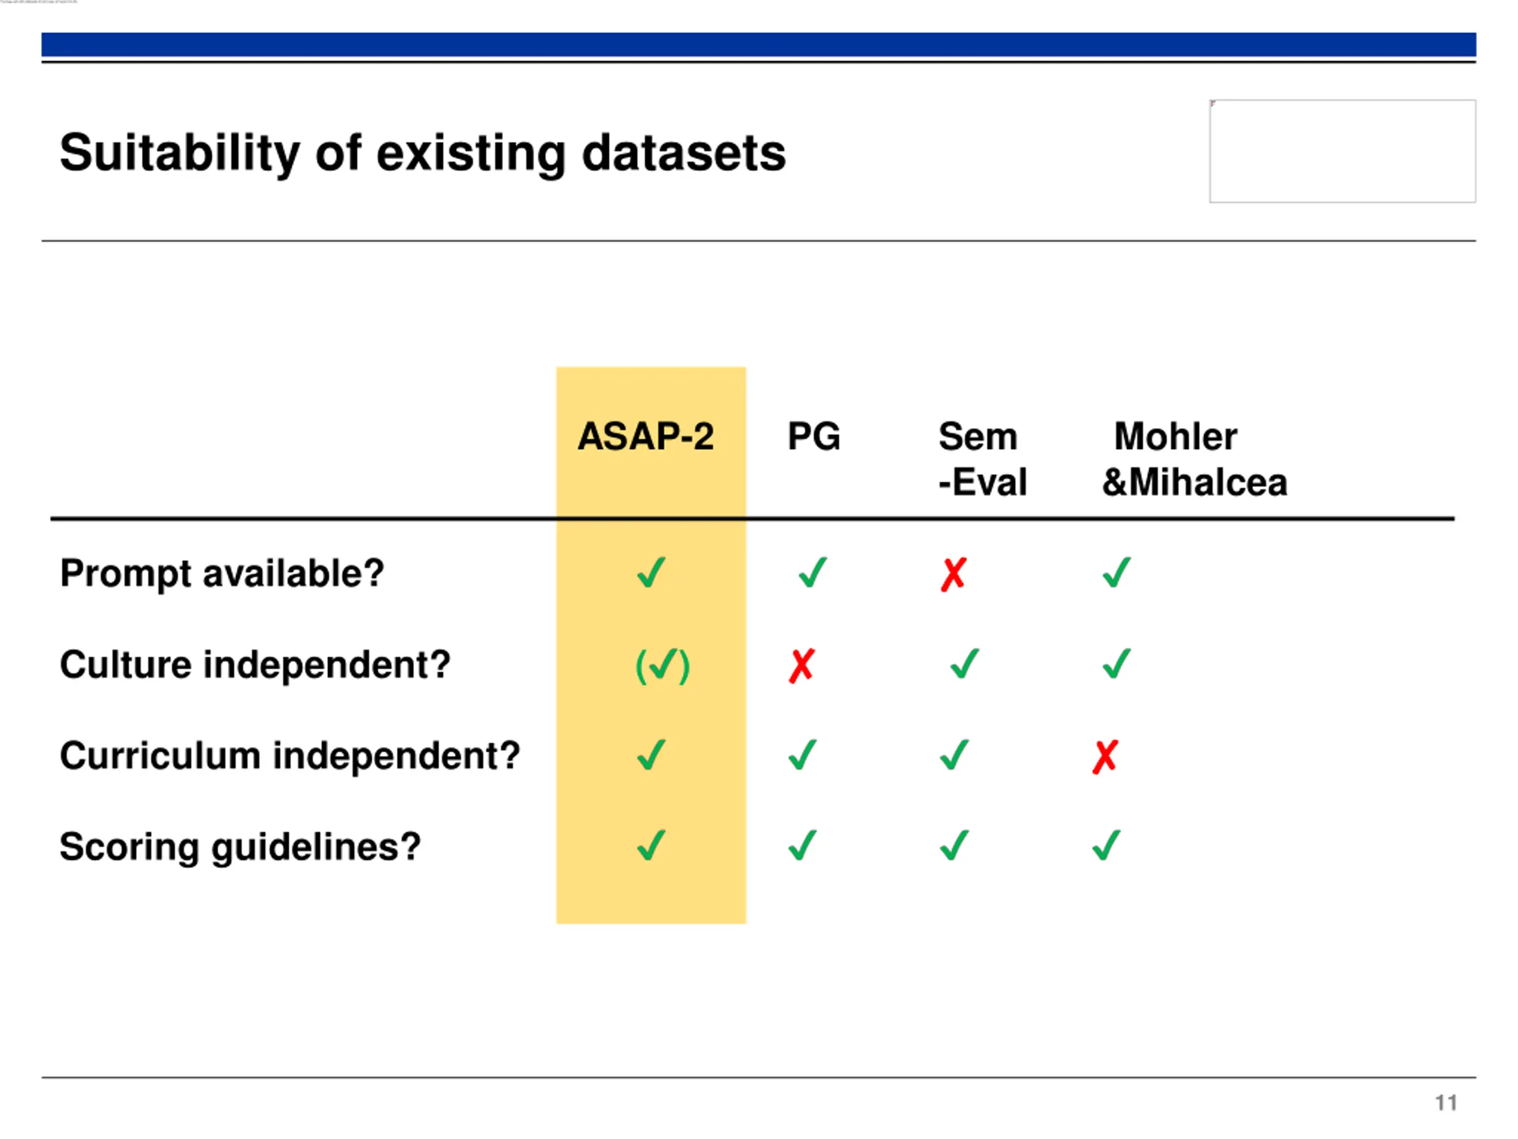This screenshot has width=1518, height=1139.
Task: Select the 'Culture independent?' row label
Action: [x=256, y=664]
